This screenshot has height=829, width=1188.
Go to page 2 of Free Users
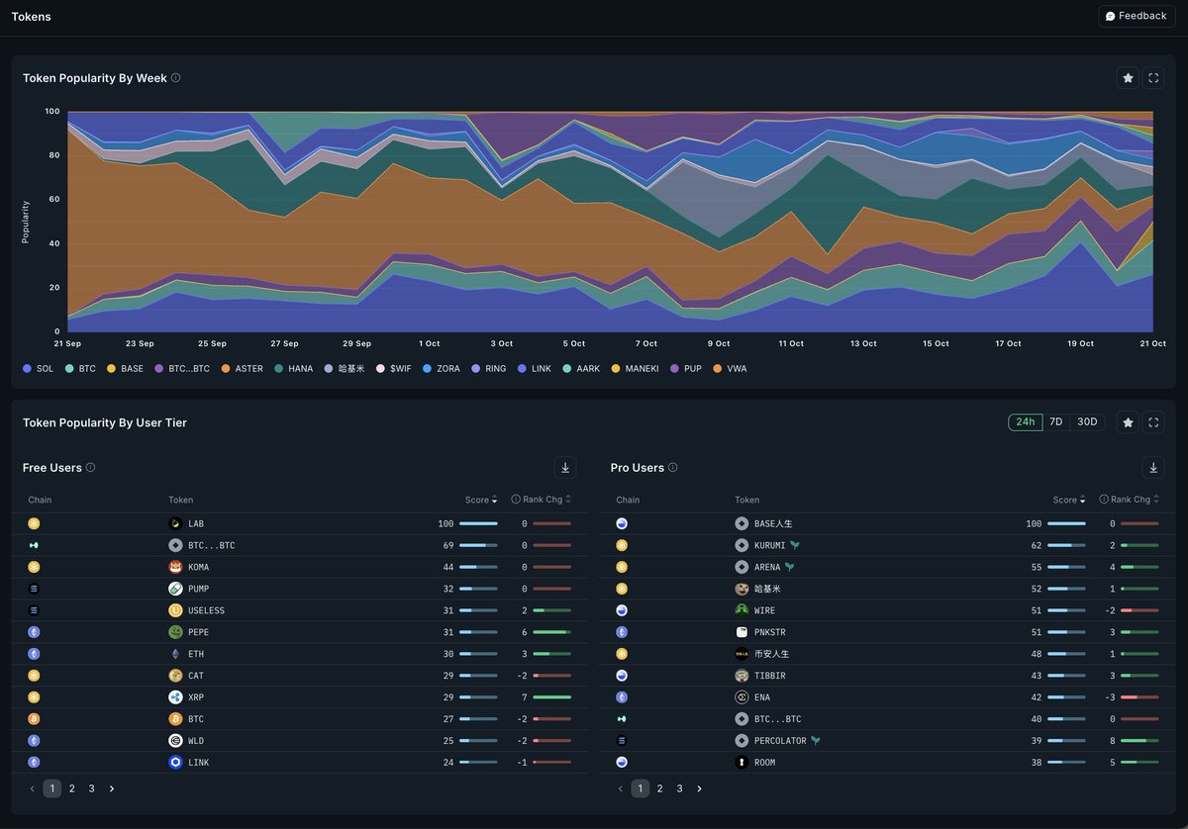[72, 788]
